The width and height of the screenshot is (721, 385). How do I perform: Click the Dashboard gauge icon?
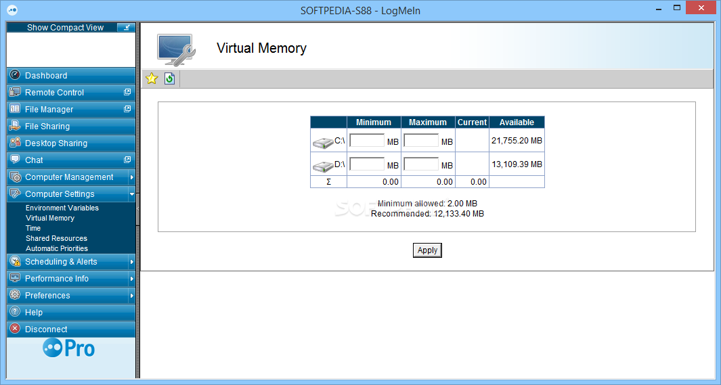(15, 74)
